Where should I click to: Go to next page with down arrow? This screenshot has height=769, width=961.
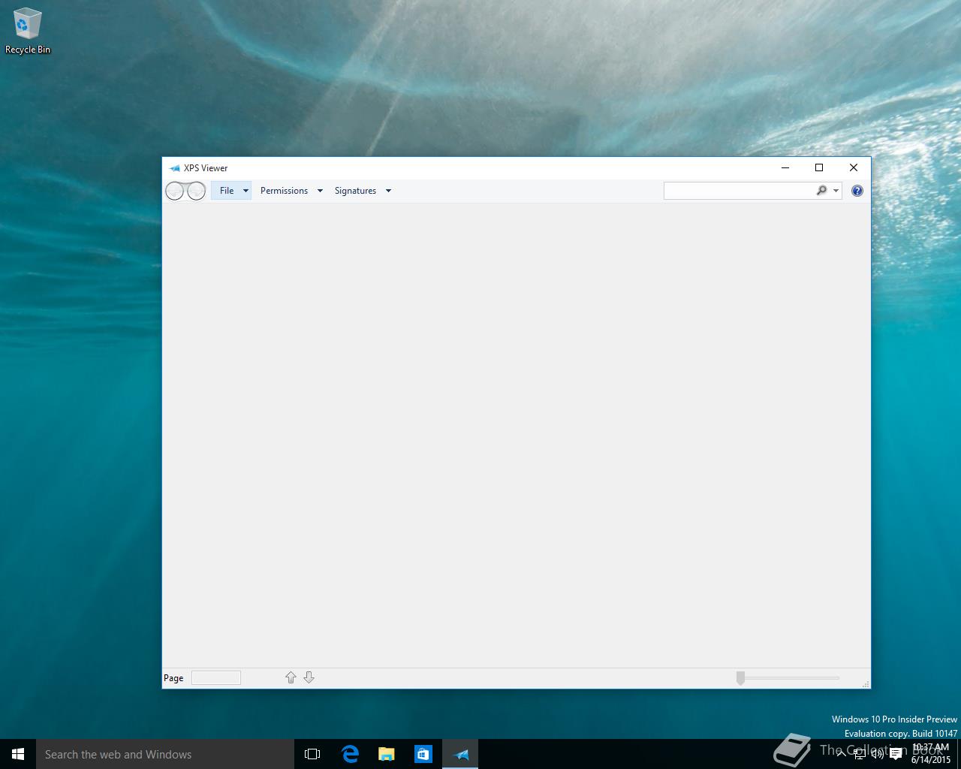309,677
